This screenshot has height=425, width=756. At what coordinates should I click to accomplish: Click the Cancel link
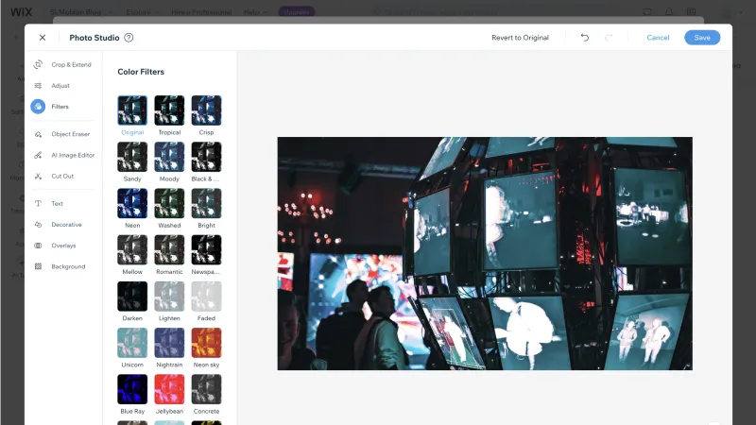[x=658, y=38]
